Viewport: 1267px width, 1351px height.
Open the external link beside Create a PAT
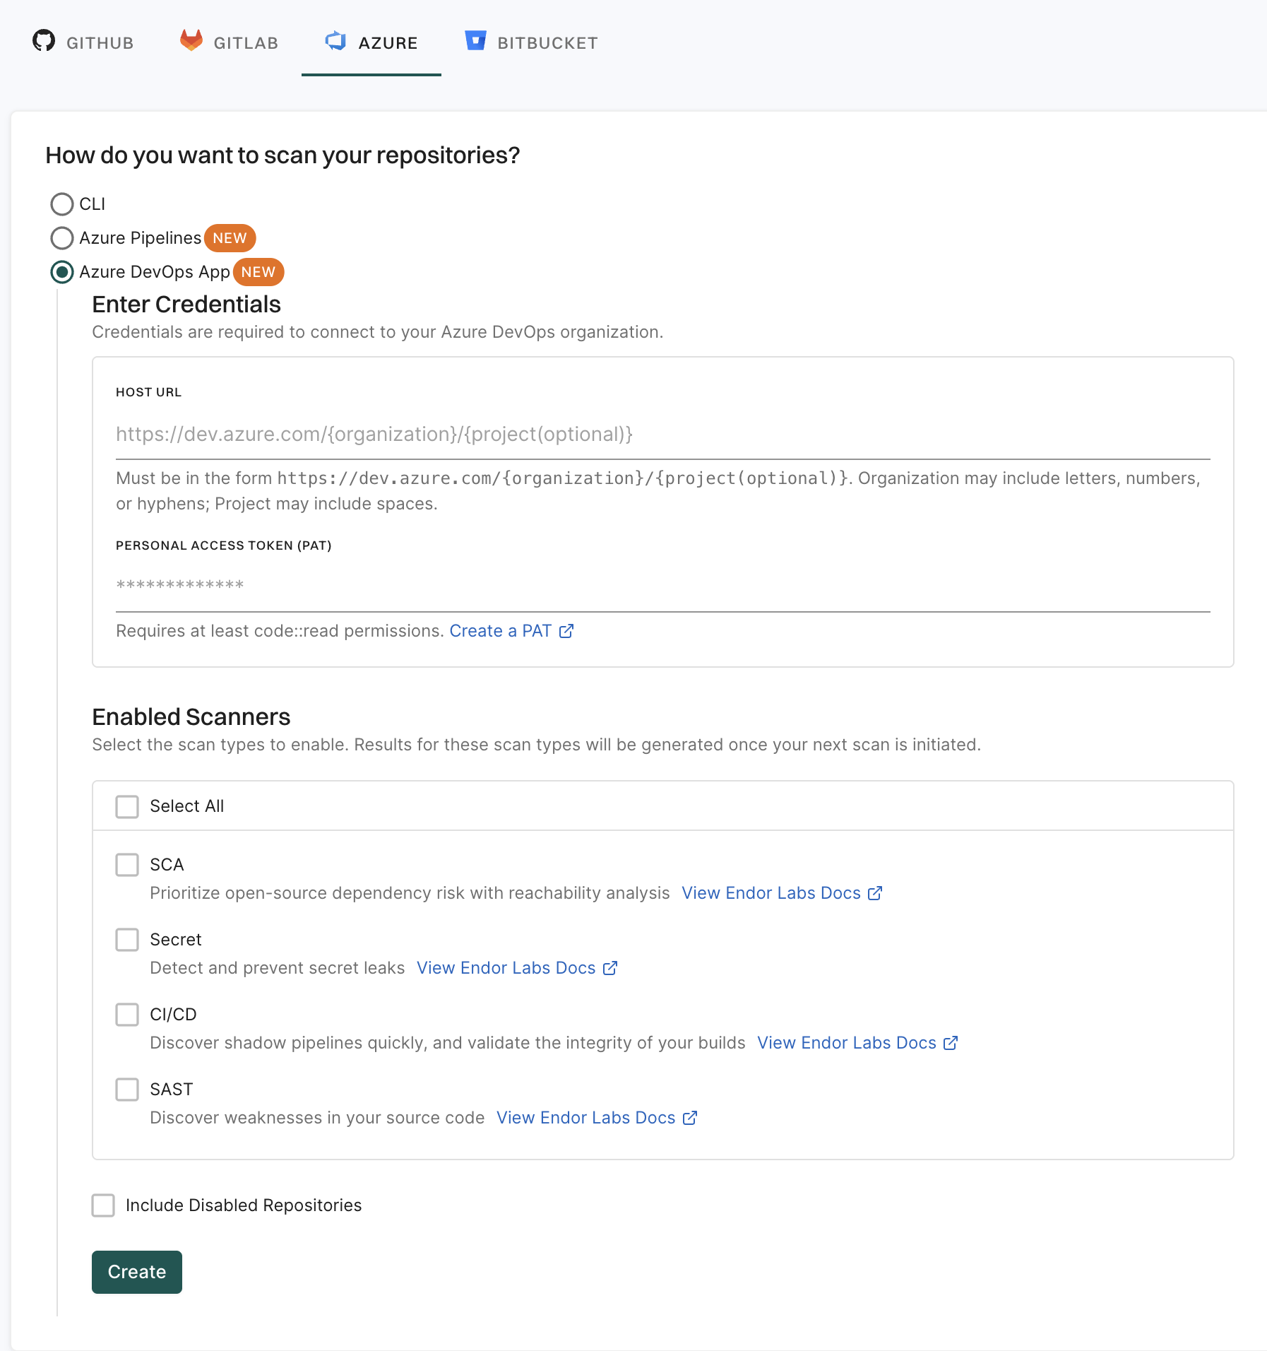[566, 630]
